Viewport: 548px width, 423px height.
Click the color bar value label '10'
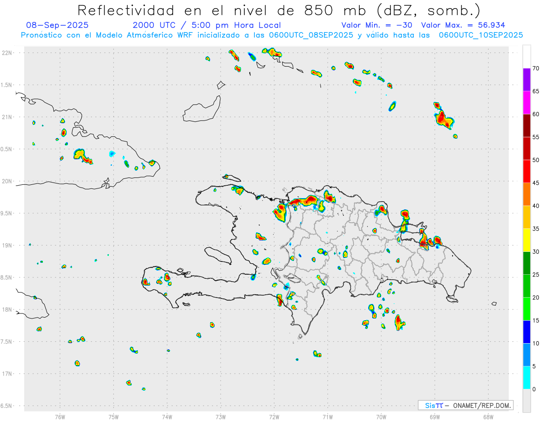[x=536, y=344]
